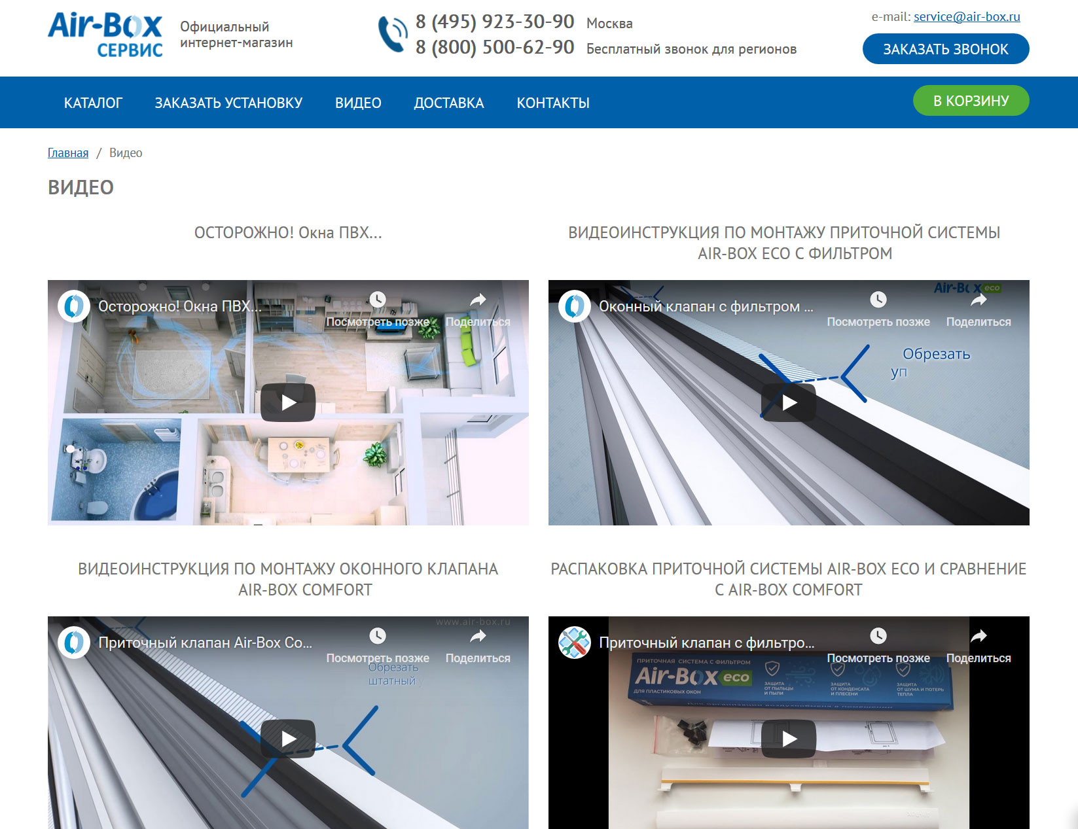The width and height of the screenshot is (1078, 829).
Task: Open tools-icon channel avatar on unboxing video
Action: click(575, 643)
